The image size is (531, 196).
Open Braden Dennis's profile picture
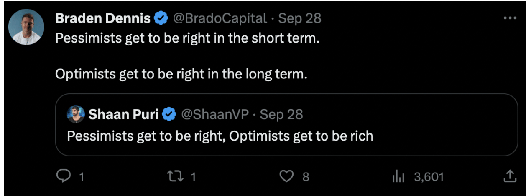[x=26, y=27]
